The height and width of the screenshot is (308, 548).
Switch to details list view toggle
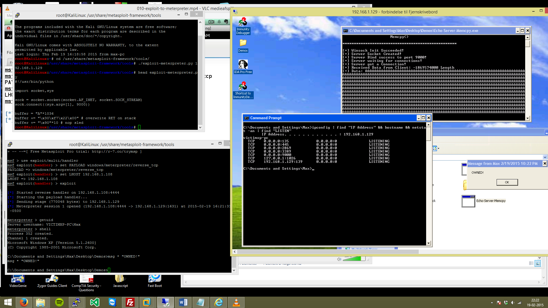tap(531, 263)
